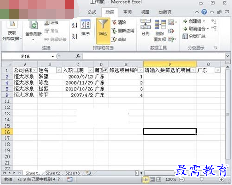Click horizontal scroll left arrow

(x=141, y=173)
